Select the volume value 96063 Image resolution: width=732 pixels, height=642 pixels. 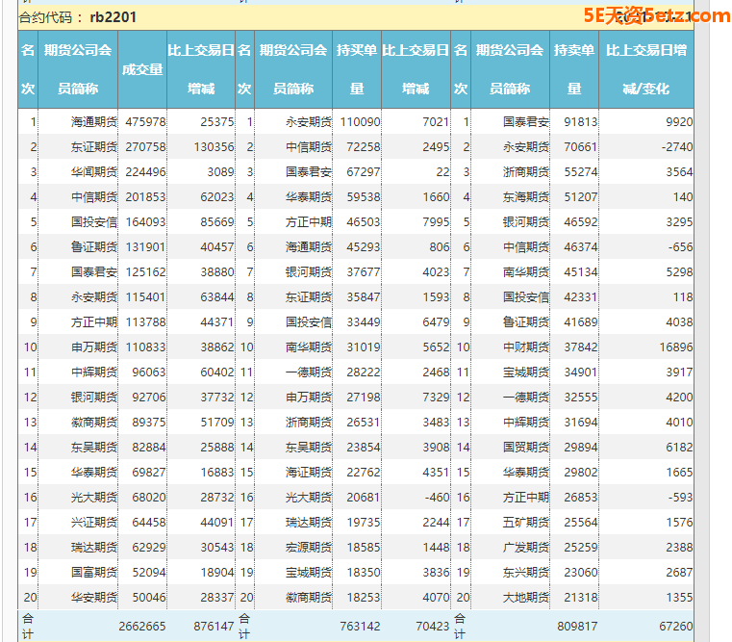click(149, 372)
